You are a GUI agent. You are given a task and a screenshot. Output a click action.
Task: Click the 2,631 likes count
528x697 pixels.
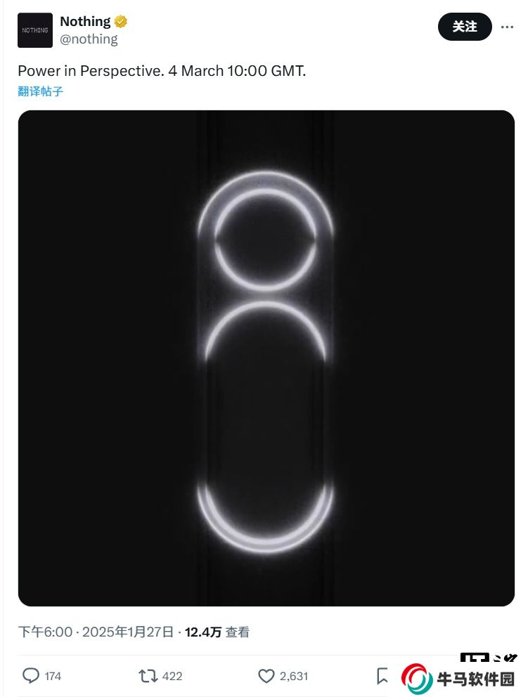pyautogui.click(x=294, y=677)
